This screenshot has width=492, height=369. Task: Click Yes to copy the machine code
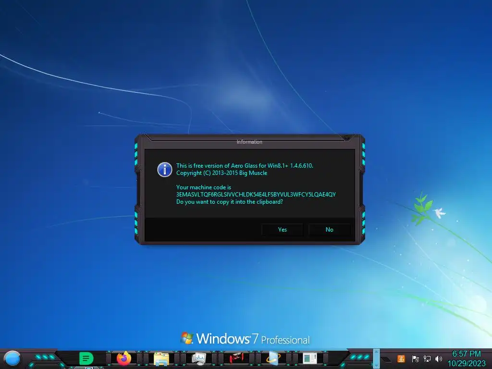pos(282,229)
